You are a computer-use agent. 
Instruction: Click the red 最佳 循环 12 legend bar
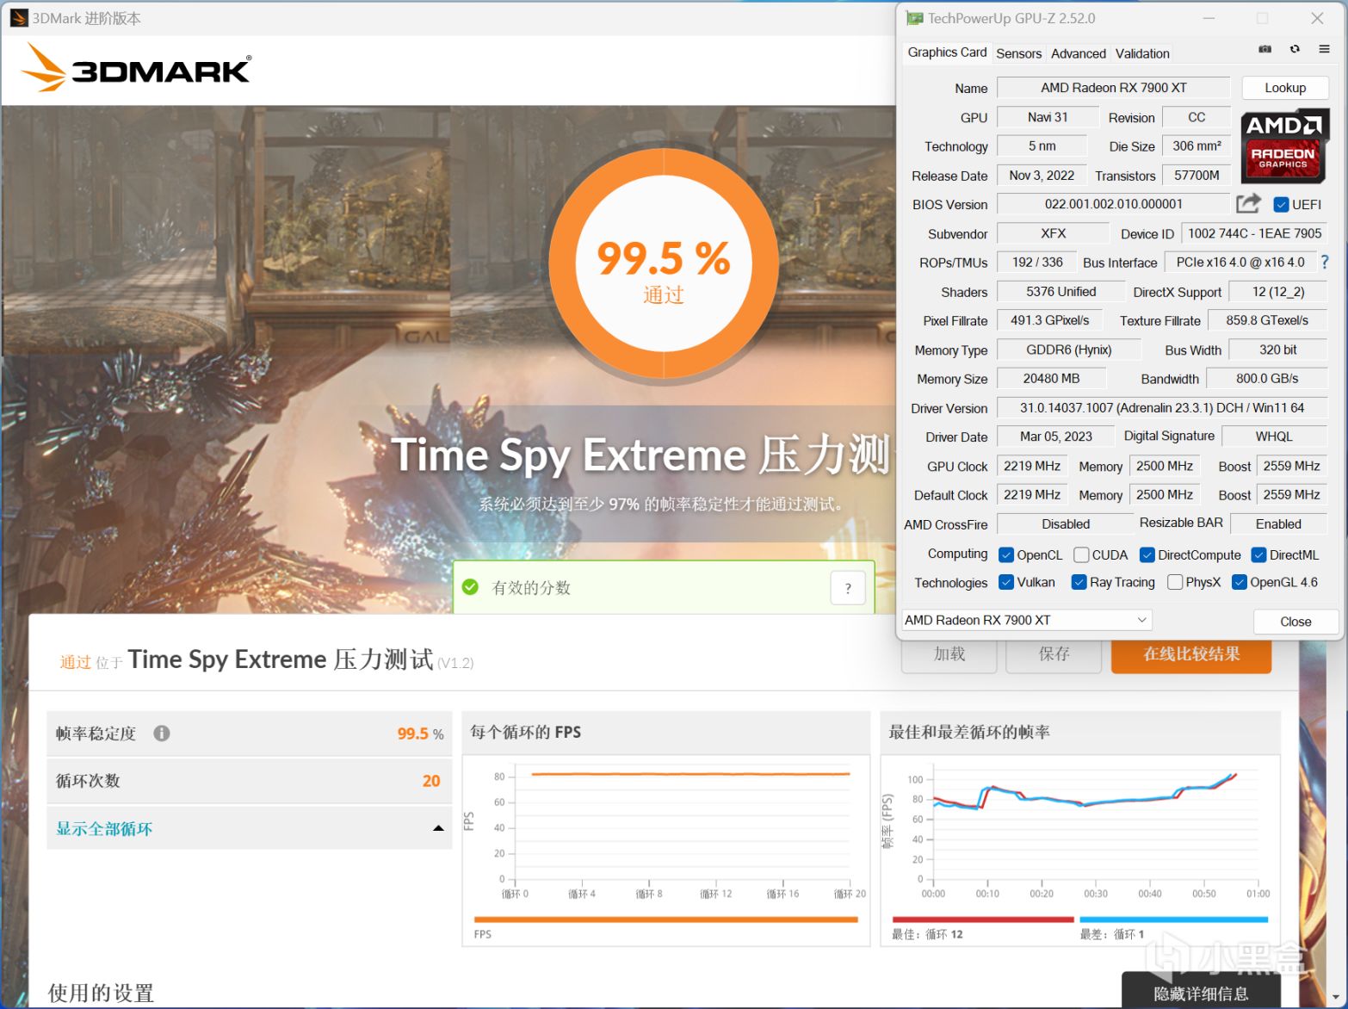pos(983,919)
